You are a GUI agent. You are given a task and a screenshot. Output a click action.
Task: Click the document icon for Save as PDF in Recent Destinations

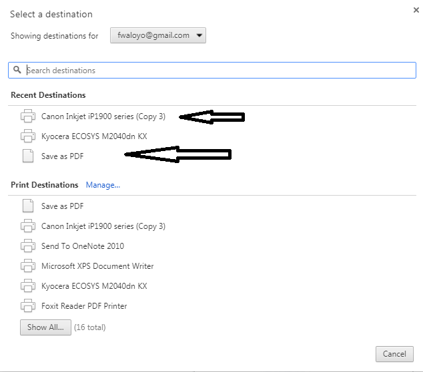click(x=28, y=156)
